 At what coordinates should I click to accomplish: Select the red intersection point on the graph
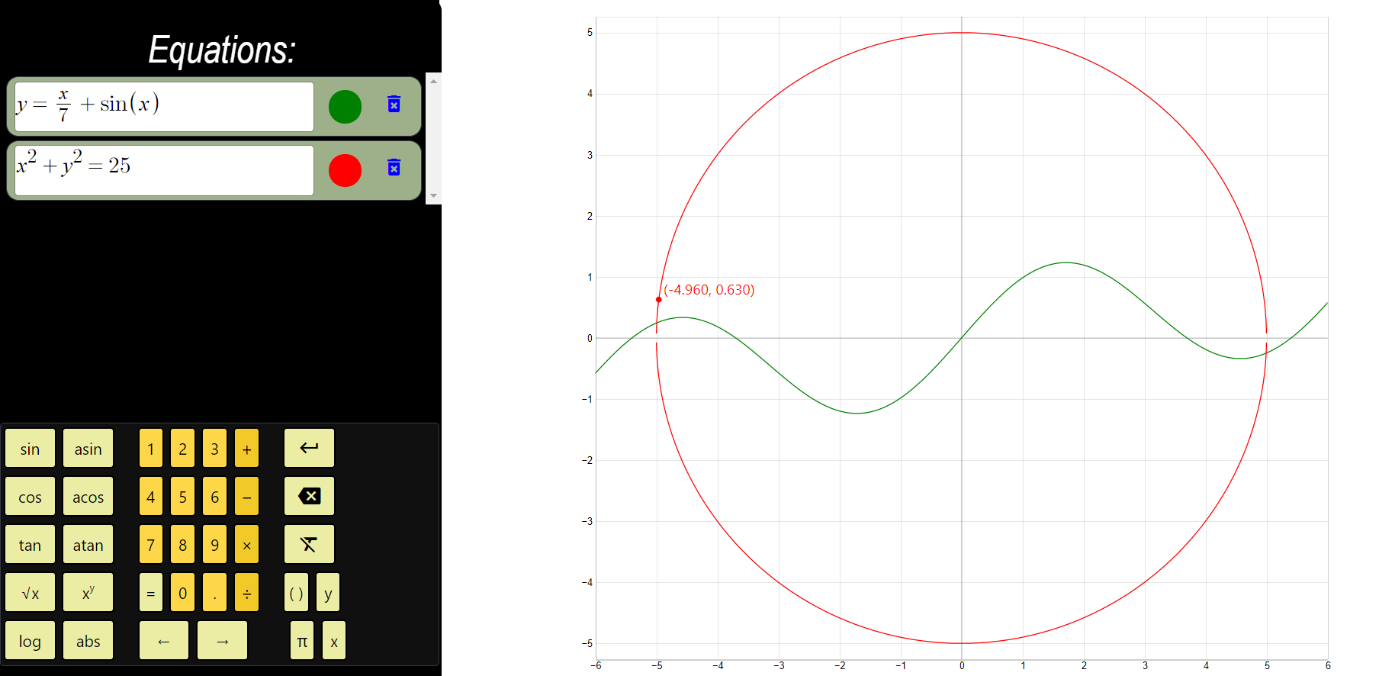[x=659, y=300]
